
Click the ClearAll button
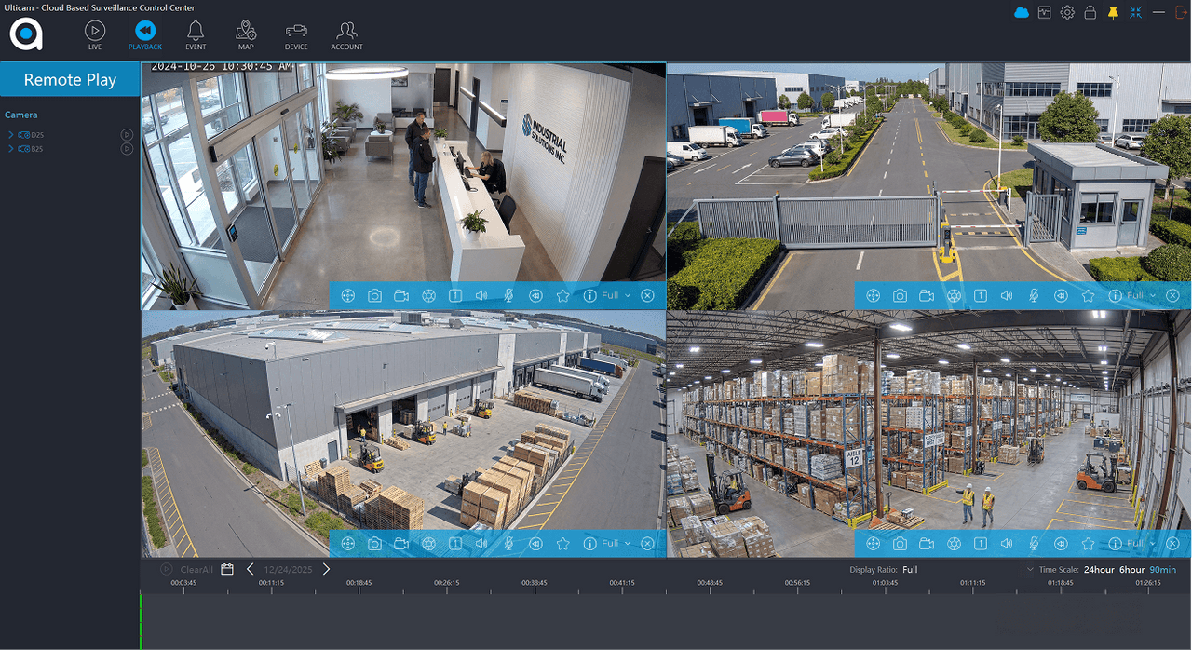[x=196, y=569]
